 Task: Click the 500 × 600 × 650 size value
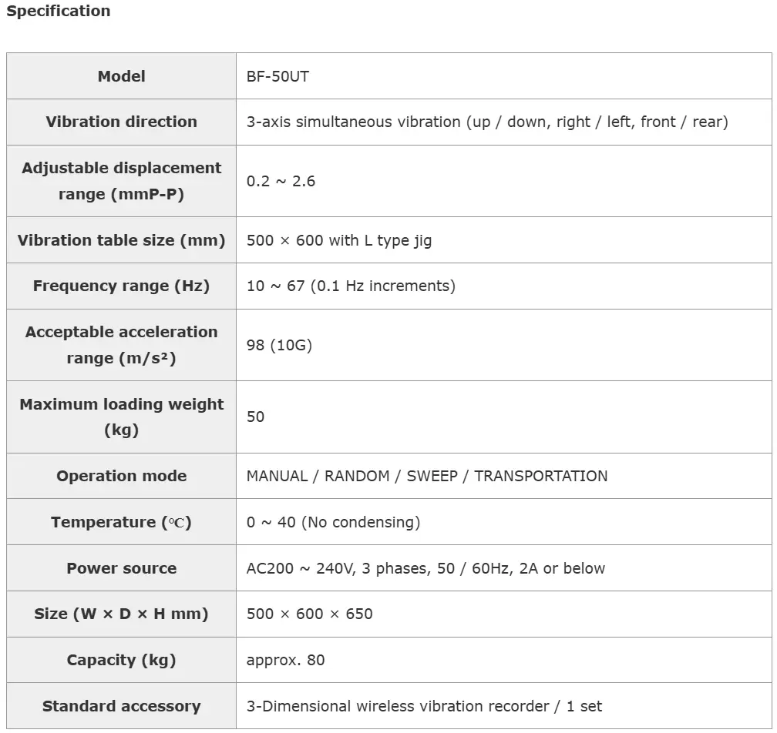[x=309, y=614]
